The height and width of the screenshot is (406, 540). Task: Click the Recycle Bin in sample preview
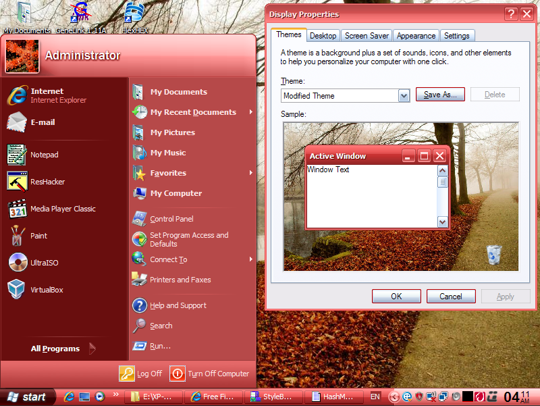click(494, 255)
